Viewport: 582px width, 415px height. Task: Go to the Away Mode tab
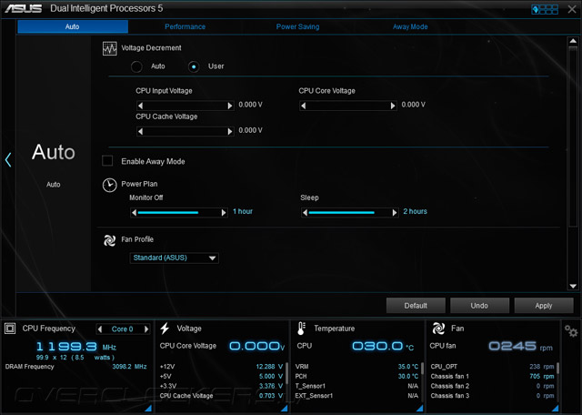410,26
